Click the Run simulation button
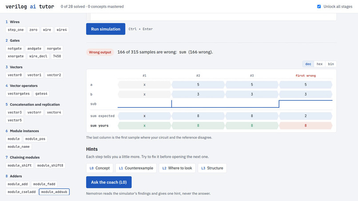Screen dimensions: 358x201 (x=105, y=29)
